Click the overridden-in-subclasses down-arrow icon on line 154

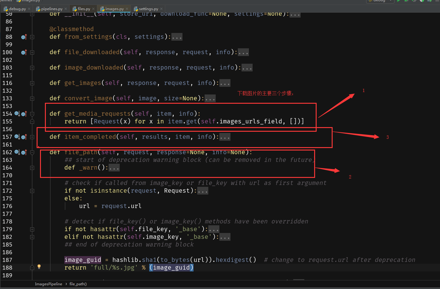click(17, 114)
